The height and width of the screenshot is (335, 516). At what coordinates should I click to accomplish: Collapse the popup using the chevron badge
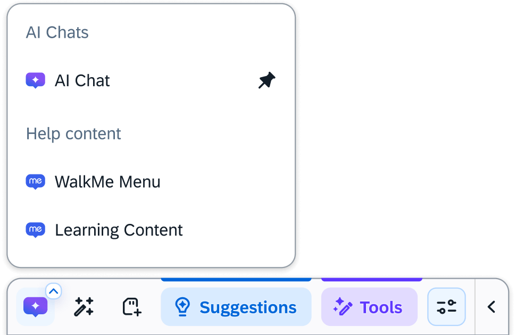pos(53,291)
